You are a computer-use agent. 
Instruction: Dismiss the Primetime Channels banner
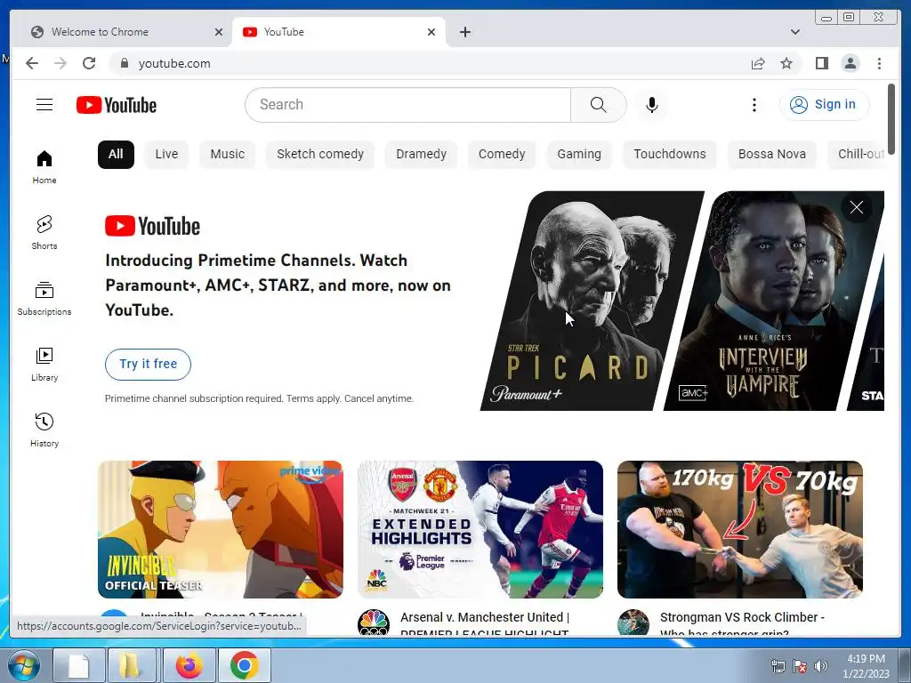tap(857, 207)
